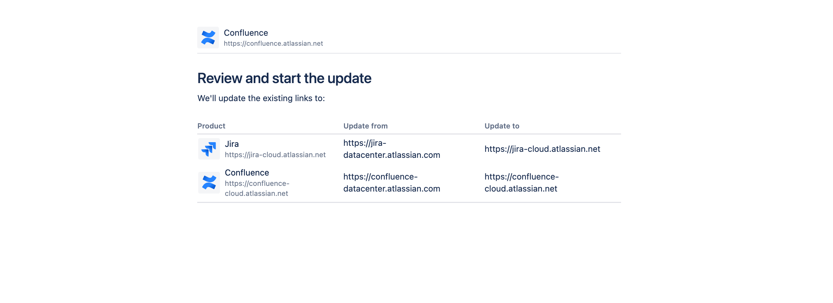The image size is (833, 303).
Task: Click the https://jira-cloud.atlassian.net destination URL
Action: [542, 149]
